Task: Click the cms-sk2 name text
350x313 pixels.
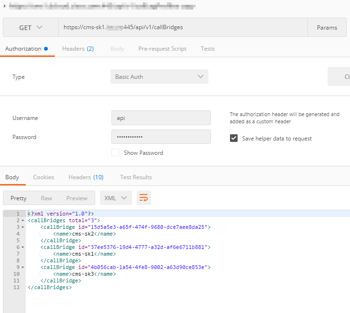Action: click(83, 234)
